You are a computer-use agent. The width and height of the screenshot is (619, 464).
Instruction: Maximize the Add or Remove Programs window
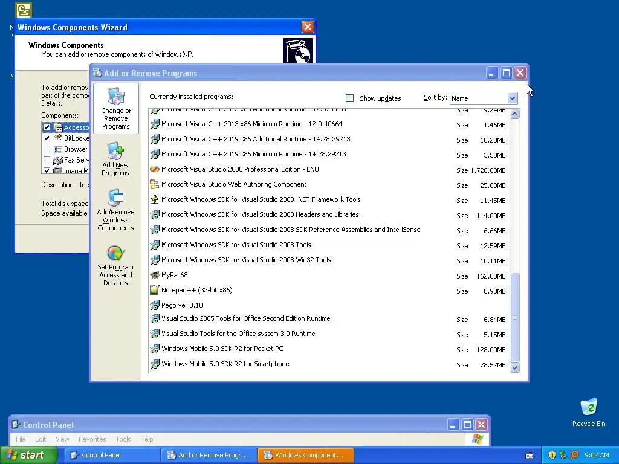(x=506, y=72)
